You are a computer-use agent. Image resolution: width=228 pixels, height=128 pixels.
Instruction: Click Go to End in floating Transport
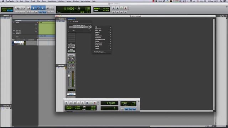coord(83,103)
